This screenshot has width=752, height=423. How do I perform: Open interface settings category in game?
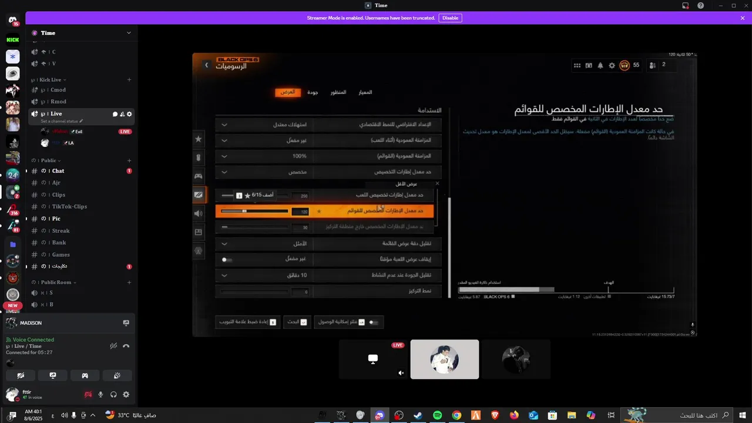tap(199, 232)
